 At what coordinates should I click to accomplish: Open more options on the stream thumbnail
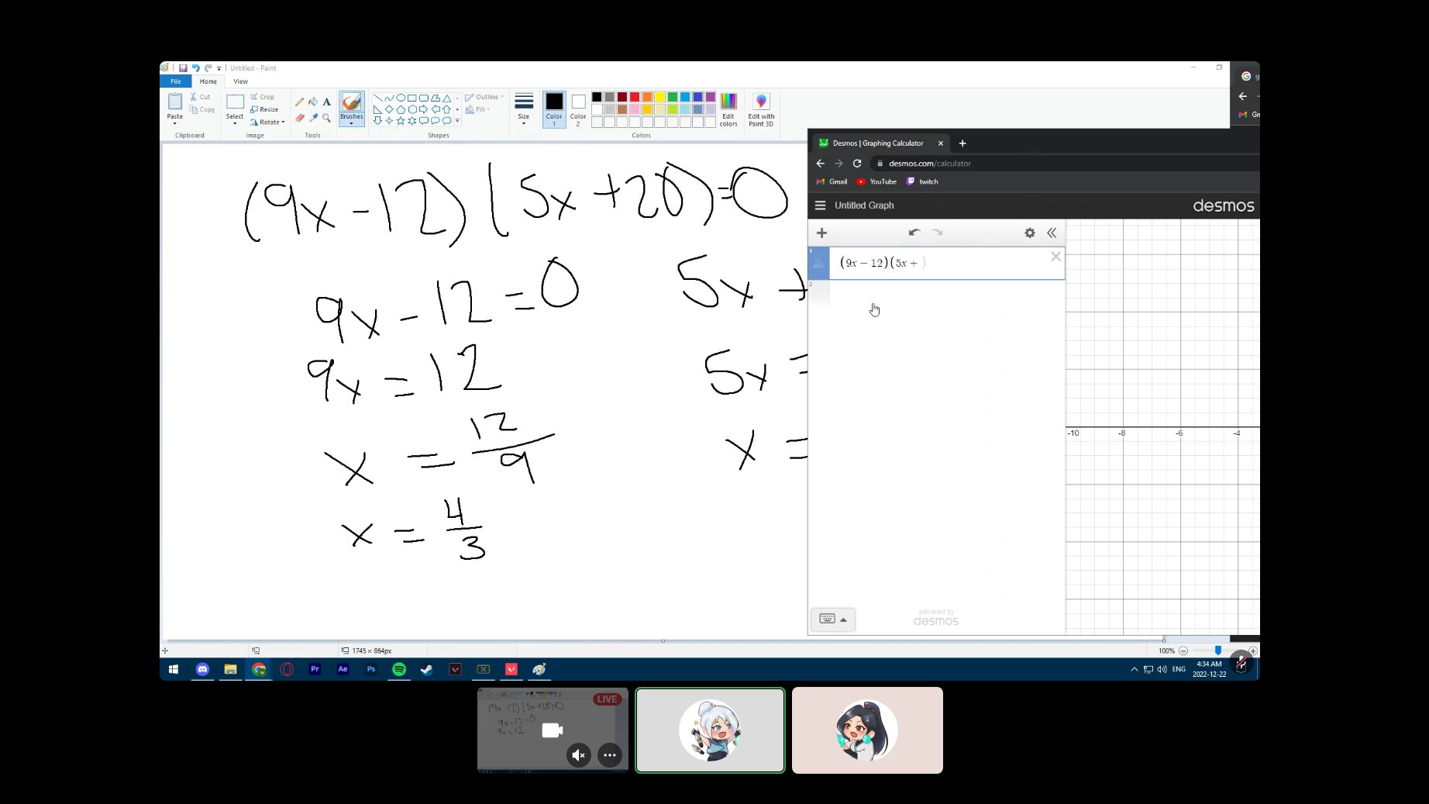[610, 754]
